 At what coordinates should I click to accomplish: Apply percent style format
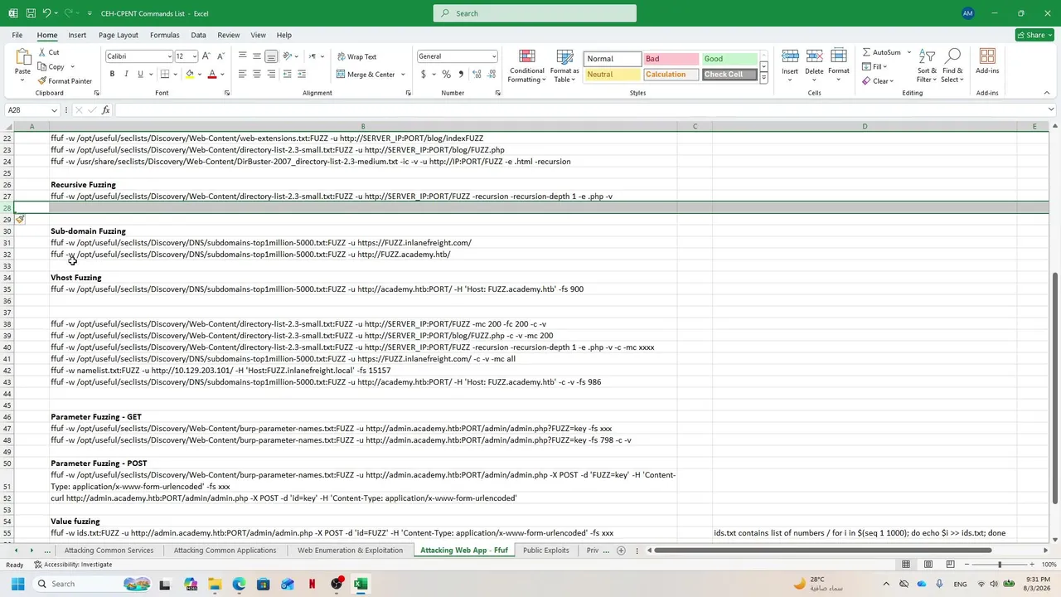click(x=446, y=74)
